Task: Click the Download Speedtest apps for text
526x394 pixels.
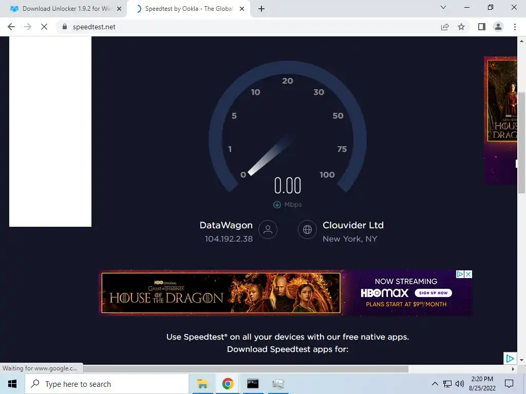Action: pyautogui.click(x=288, y=349)
